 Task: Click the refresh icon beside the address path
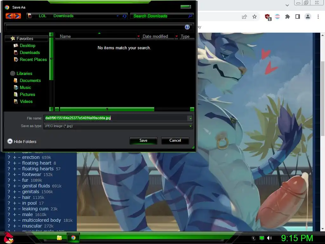click(124, 16)
